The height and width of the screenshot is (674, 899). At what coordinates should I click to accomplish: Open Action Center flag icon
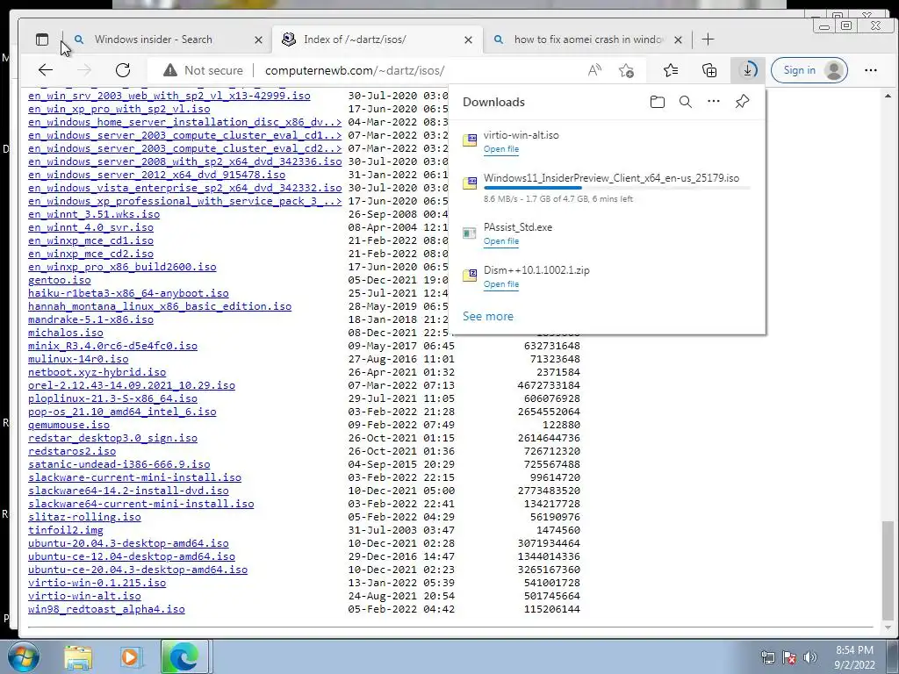pos(789,657)
